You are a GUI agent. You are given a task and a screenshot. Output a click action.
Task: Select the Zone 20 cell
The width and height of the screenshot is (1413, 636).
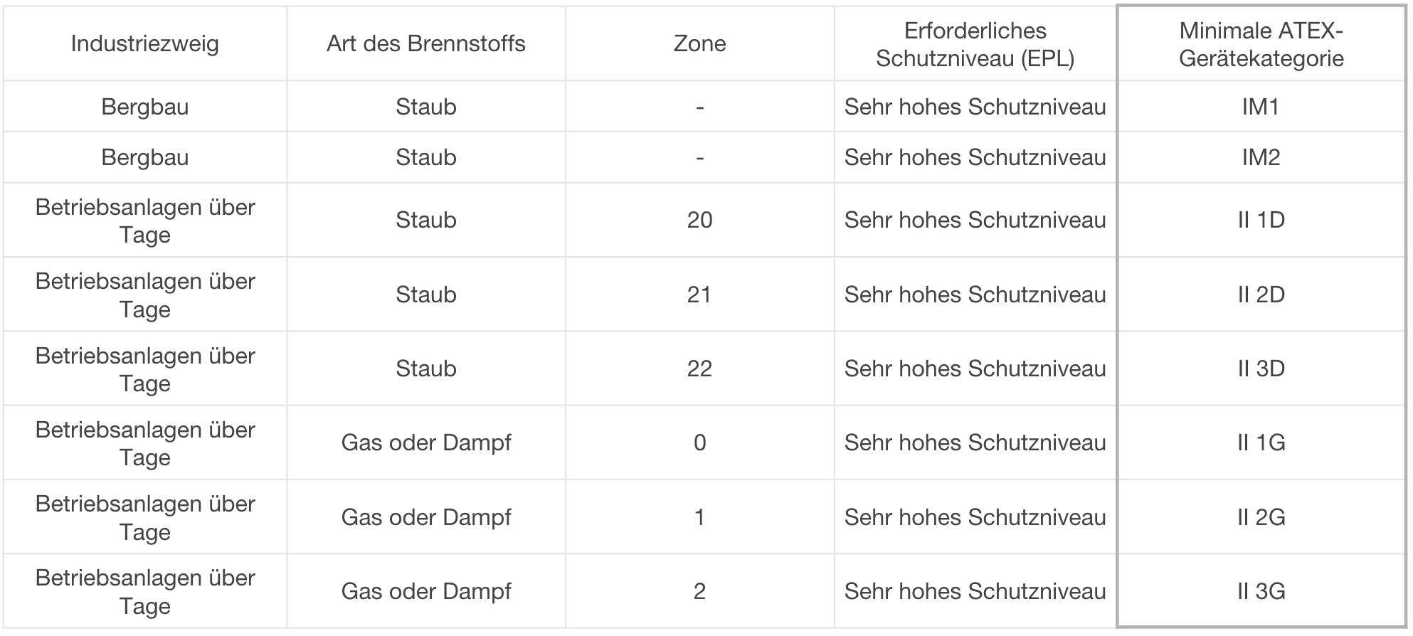click(x=699, y=220)
